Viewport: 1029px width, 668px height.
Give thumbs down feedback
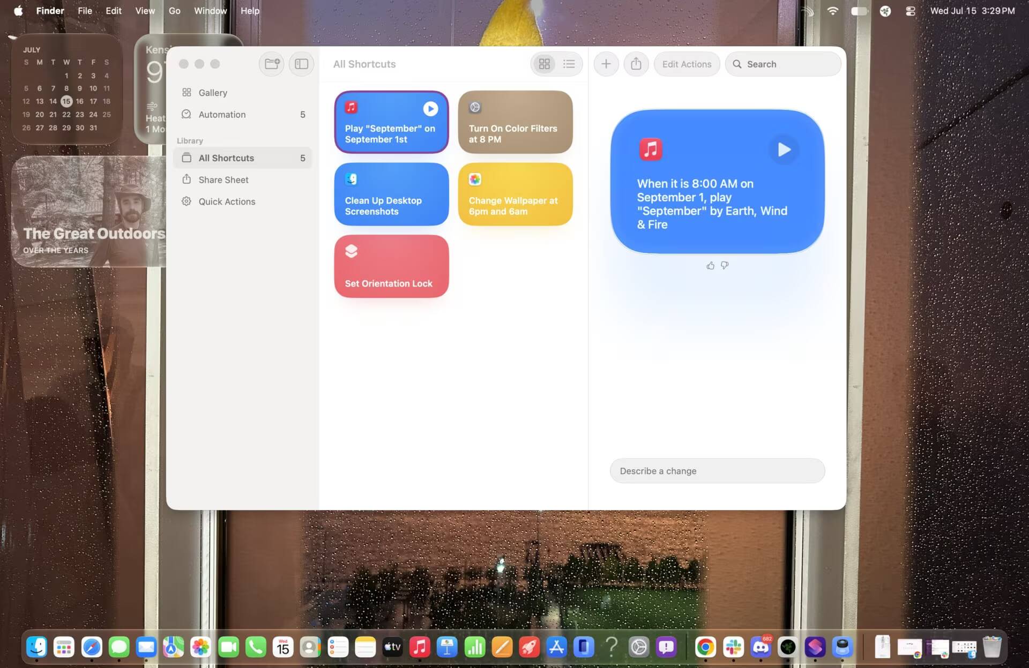click(725, 265)
